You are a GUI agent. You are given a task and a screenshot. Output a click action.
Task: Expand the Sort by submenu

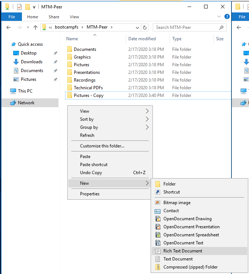[x=110, y=119]
